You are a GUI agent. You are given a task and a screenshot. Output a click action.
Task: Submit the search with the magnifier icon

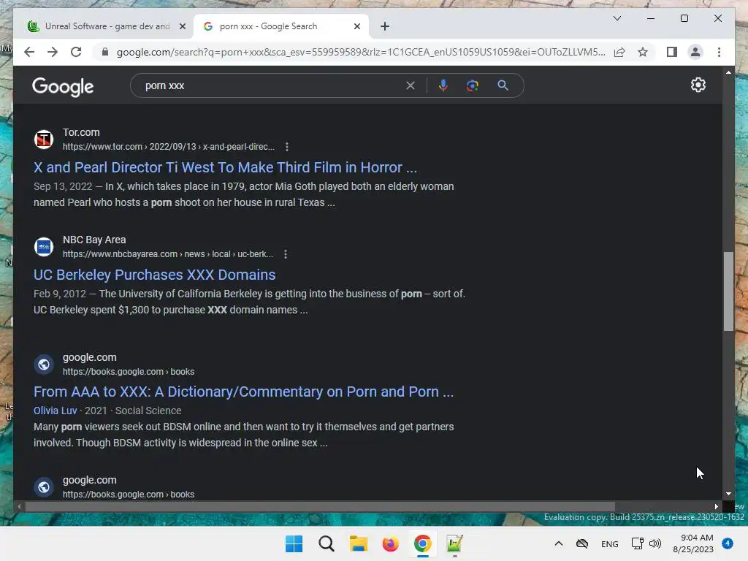(x=503, y=85)
